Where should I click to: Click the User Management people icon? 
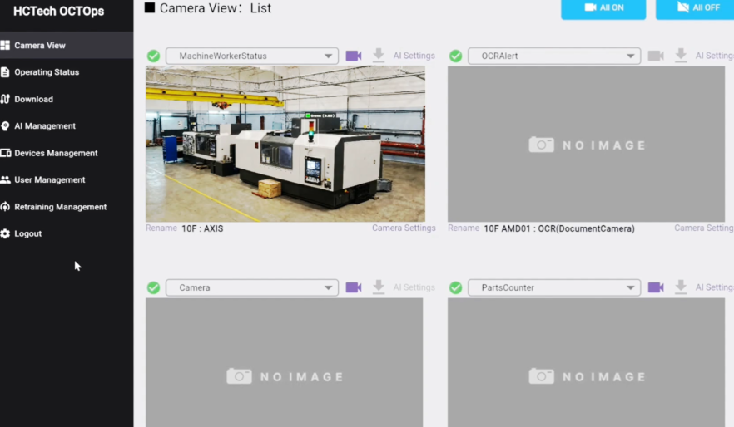(5, 180)
